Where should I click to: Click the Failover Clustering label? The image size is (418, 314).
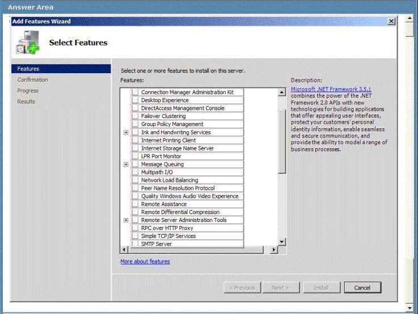tap(163, 116)
